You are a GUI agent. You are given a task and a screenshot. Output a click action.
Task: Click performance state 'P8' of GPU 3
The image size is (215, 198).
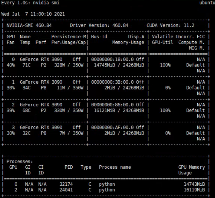coord(44,133)
